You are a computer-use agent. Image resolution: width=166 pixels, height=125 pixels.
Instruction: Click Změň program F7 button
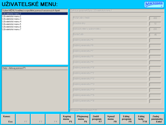[98, 119]
